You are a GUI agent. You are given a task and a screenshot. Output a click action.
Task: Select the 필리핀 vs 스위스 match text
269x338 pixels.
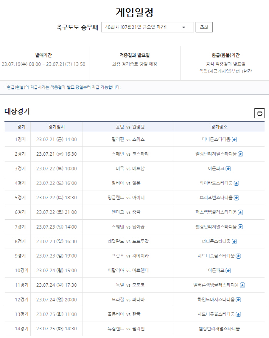click(128, 140)
